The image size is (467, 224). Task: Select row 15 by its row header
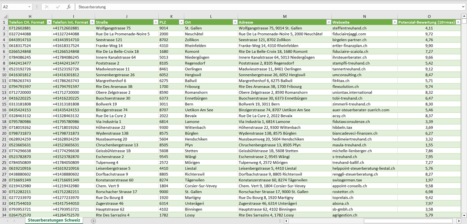[x=4, y=104]
